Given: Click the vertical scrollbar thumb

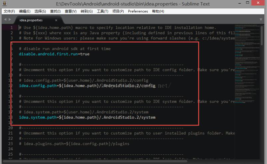Looking at the screenshot, I should click(262, 35).
